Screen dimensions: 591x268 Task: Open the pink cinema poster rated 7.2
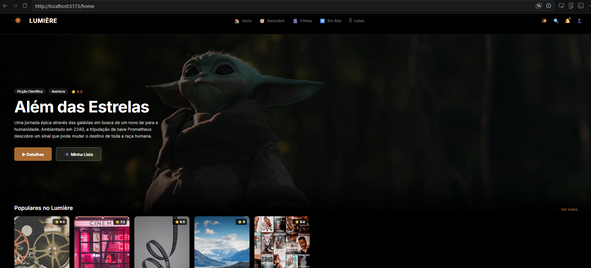pyautogui.click(x=102, y=242)
